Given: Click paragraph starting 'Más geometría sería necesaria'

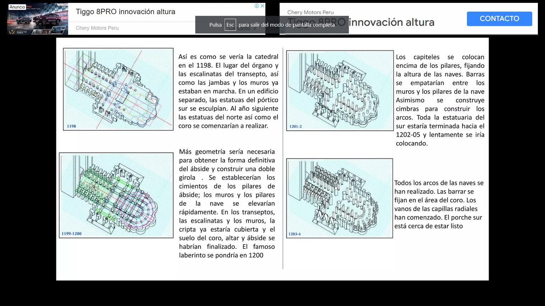Looking at the screenshot, I should (227, 203).
